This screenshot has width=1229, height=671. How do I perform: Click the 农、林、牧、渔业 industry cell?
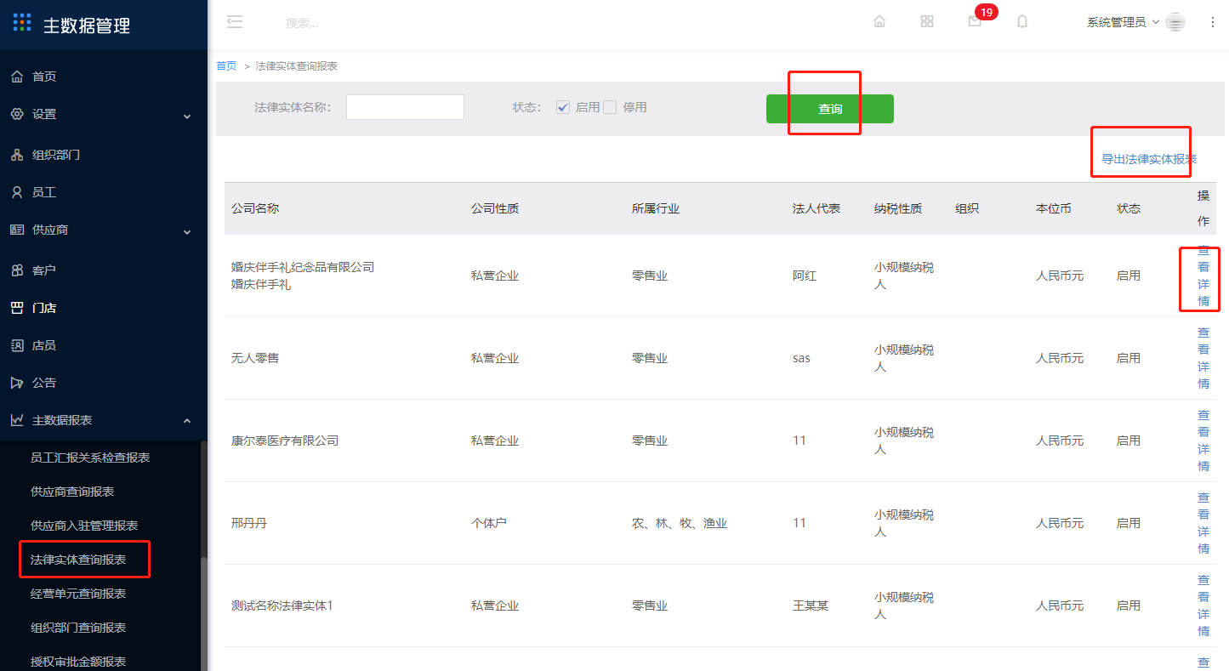[x=680, y=523]
